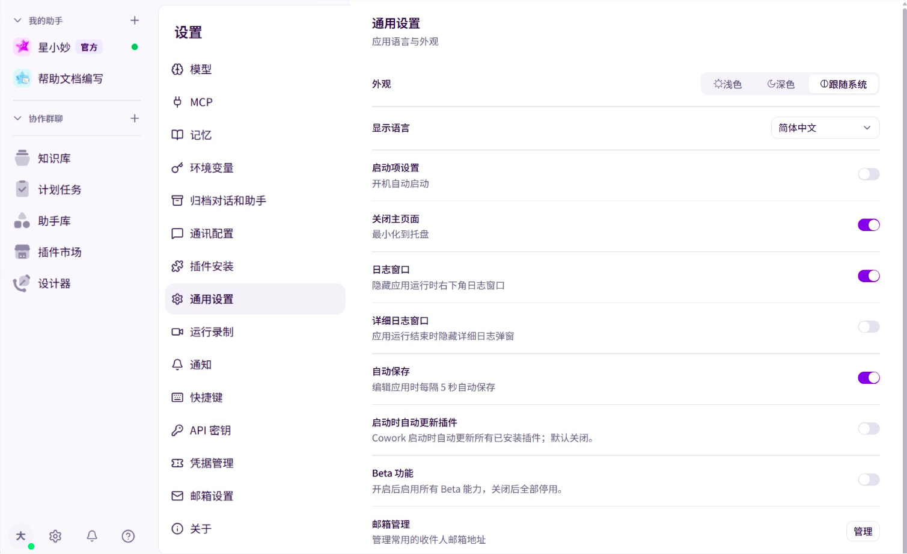Image resolution: width=907 pixels, height=554 pixels.
Task: Open the 助手库 shapes icon
Action: [22, 221]
